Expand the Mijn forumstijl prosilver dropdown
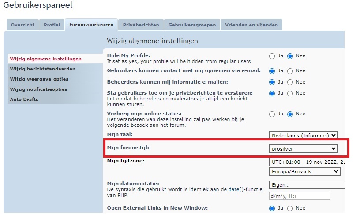Viewport: 356px width, 214px height. pos(303,149)
